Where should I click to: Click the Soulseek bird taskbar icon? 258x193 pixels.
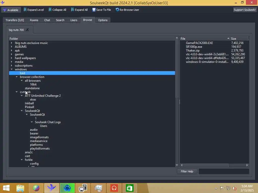pyautogui.click(x=51, y=188)
